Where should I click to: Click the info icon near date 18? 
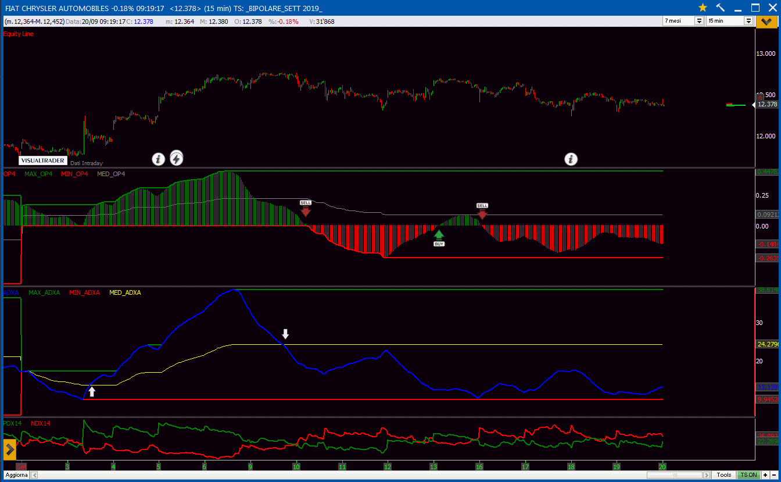571,159
